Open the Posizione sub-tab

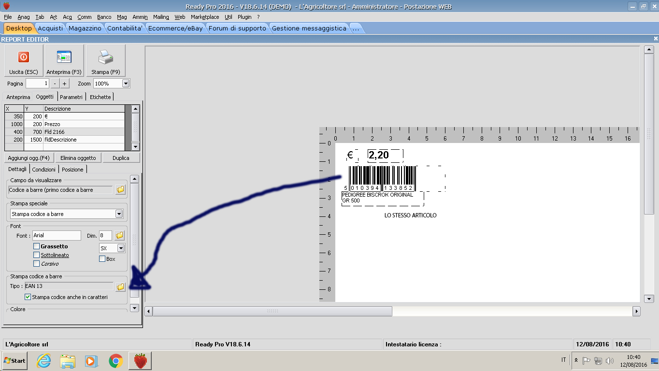pos(73,170)
